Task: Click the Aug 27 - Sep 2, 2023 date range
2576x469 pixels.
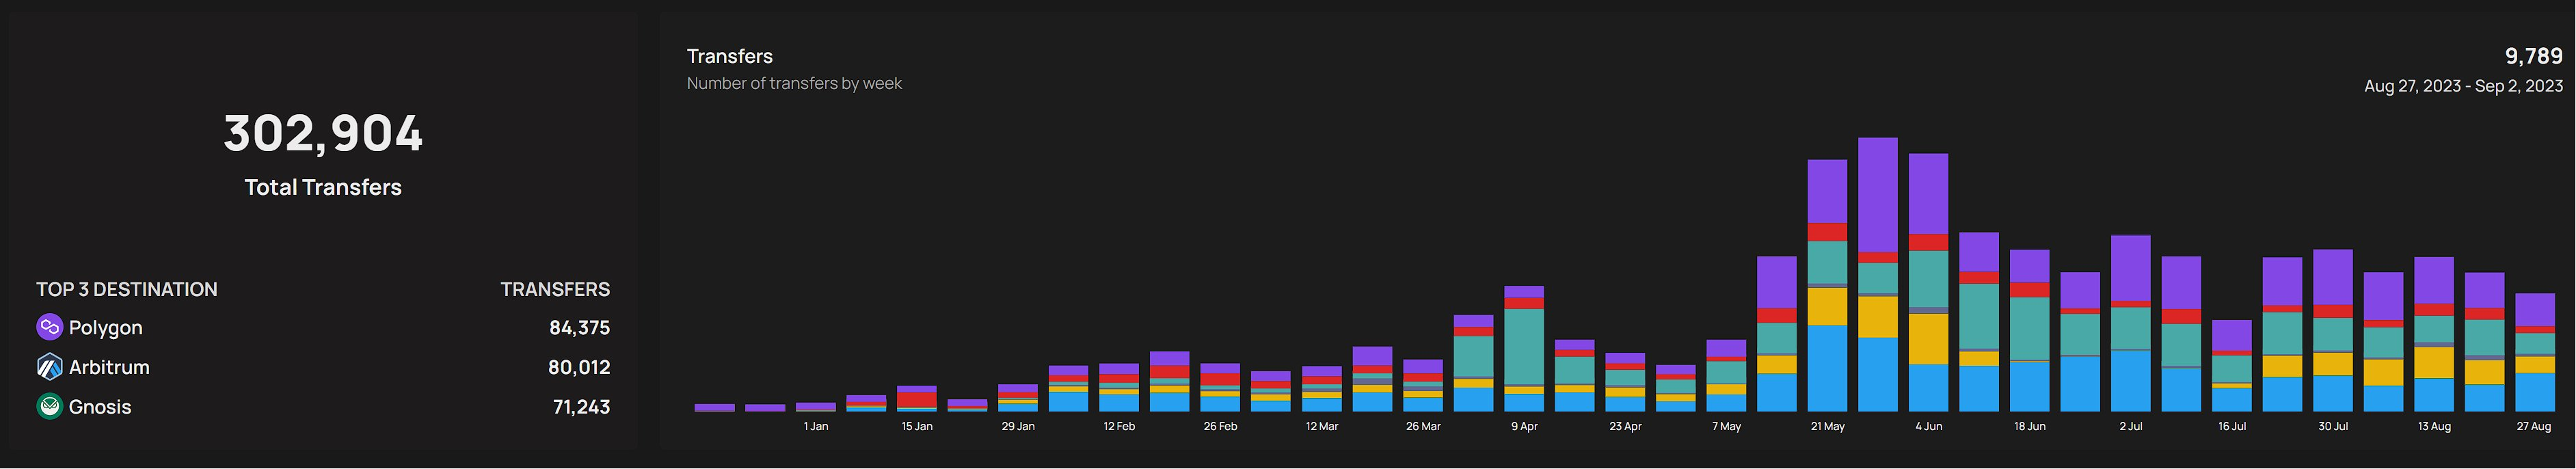Action: [2462, 86]
